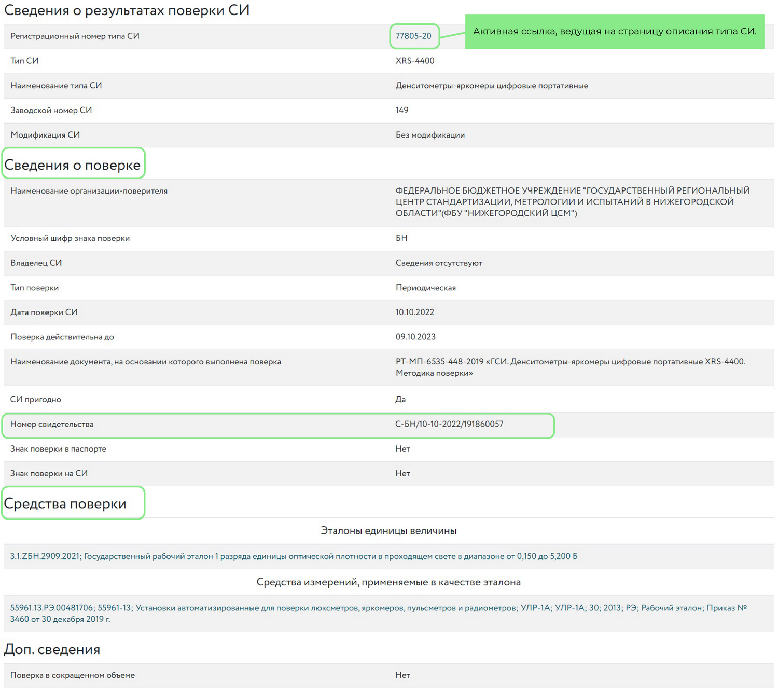778x695 pixels.
Task: Click the serial number value 149
Action: 402,110
